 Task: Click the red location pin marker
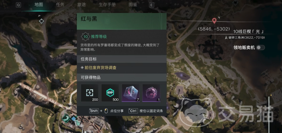tap(214, 21)
